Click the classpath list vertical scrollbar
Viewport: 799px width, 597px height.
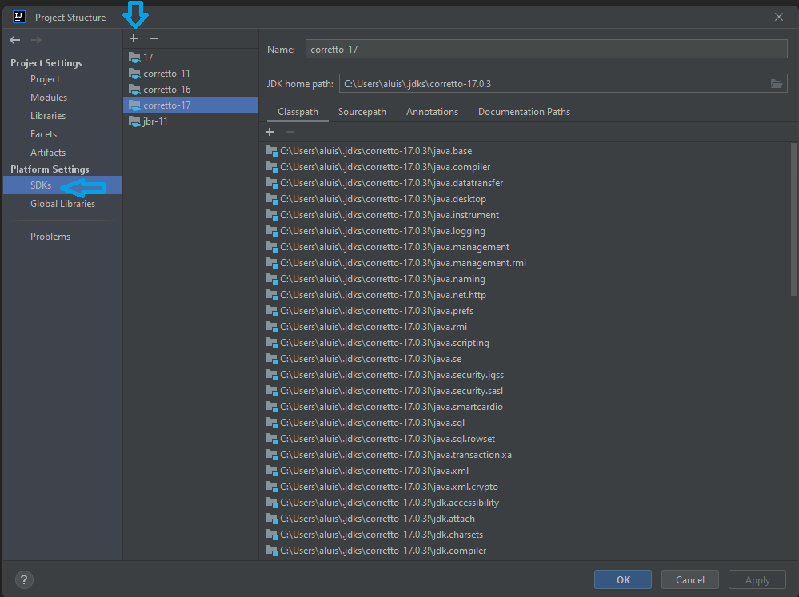(793, 219)
